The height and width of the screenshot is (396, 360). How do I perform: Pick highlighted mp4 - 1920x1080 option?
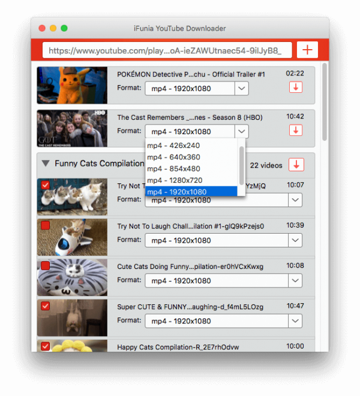point(191,192)
